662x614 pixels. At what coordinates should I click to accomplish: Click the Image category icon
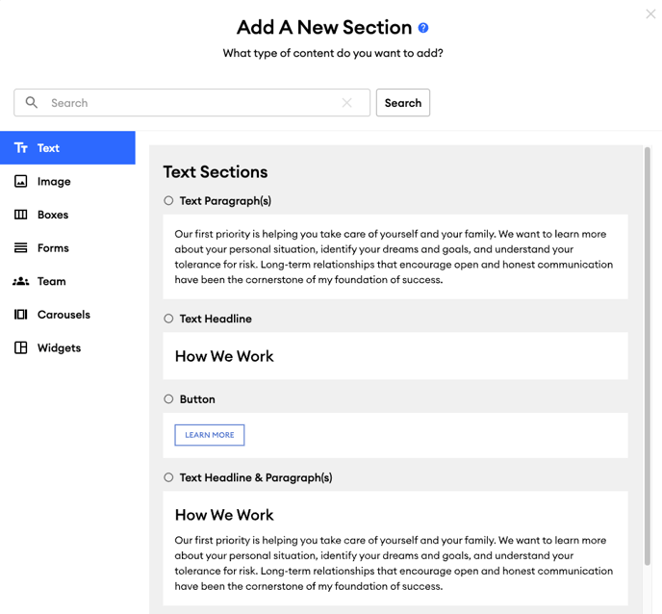click(x=21, y=181)
